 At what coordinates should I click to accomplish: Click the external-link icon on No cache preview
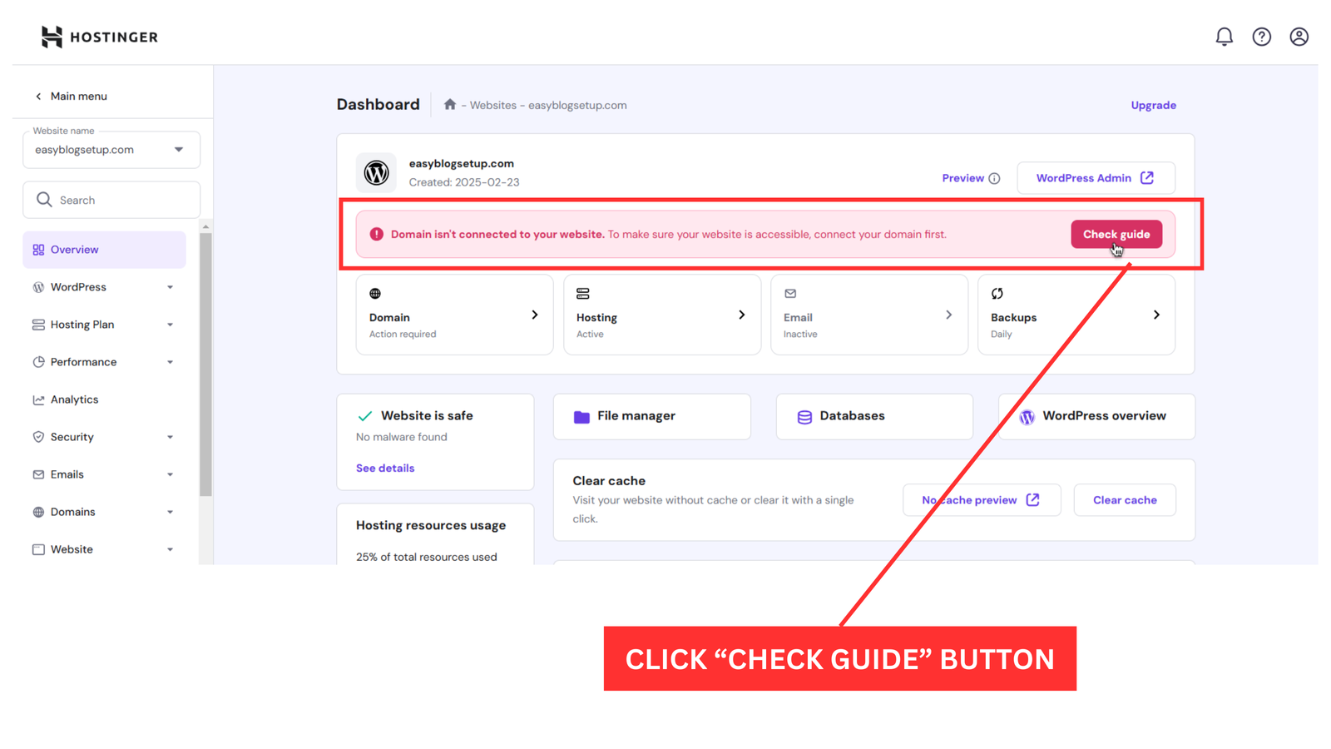coord(1032,499)
